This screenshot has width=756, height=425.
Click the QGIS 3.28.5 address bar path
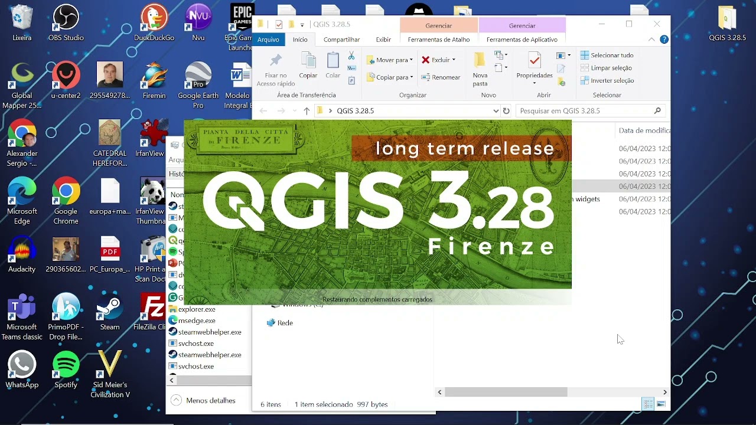pyautogui.click(x=355, y=111)
